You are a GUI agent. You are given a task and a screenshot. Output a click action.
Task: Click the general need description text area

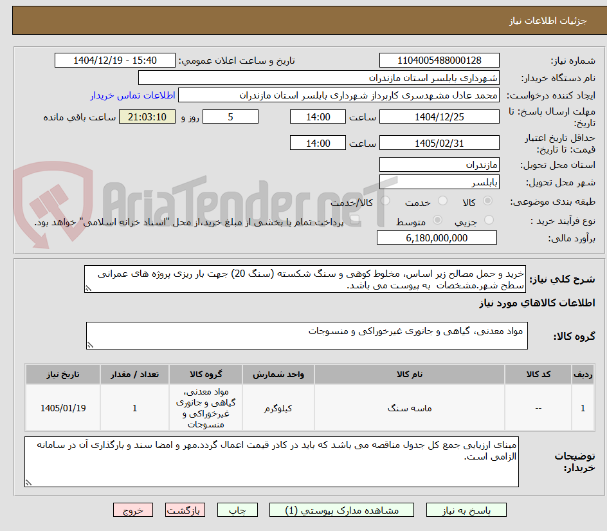[305, 279]
